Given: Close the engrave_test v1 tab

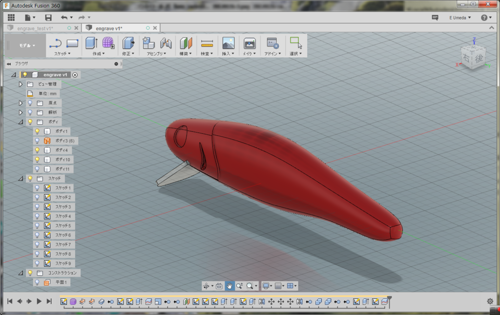Looking at the screenshot, I should [76, 28].
